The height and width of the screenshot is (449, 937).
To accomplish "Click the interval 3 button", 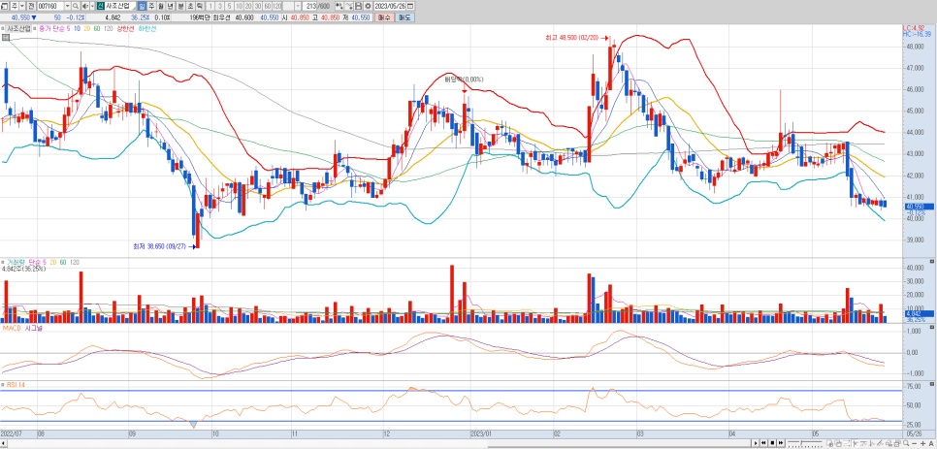I will tap(220, 6).
